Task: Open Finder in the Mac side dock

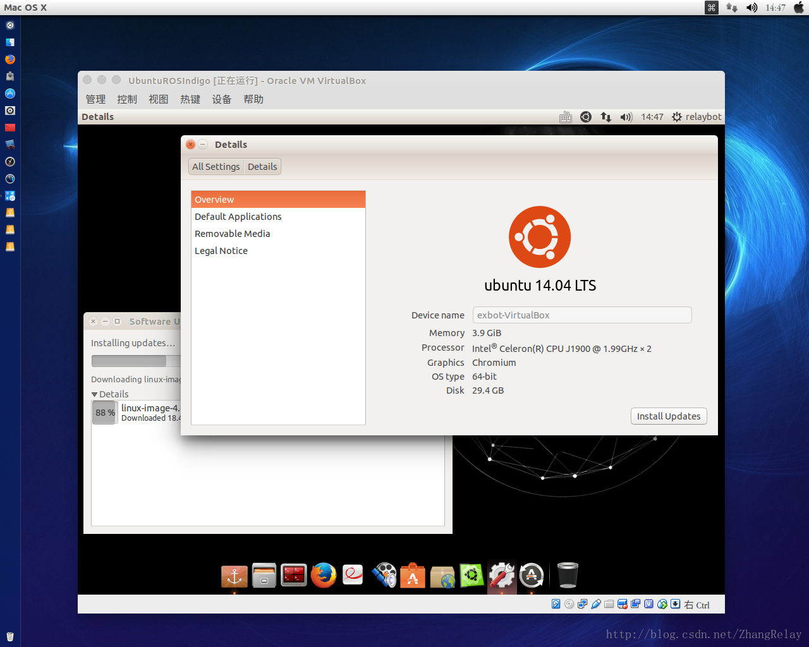Action: point(10,42)
